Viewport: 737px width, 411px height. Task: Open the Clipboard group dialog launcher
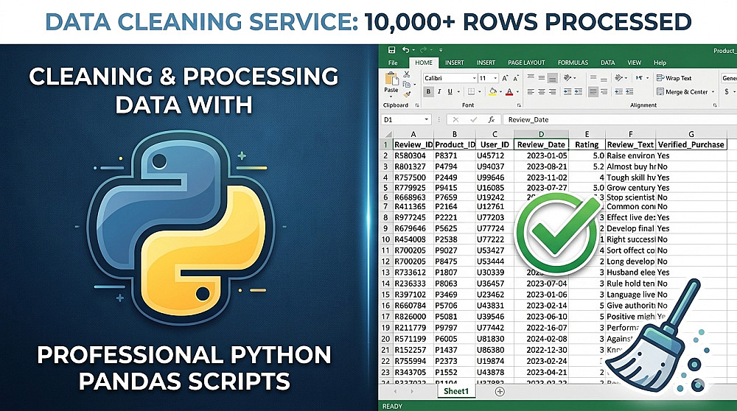(417, 105)
